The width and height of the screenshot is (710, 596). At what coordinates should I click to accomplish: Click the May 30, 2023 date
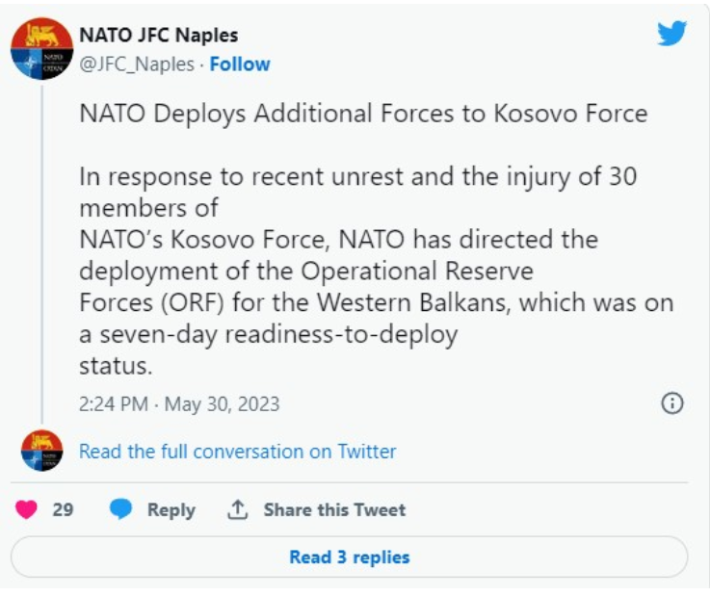click(x=222, y=403)
